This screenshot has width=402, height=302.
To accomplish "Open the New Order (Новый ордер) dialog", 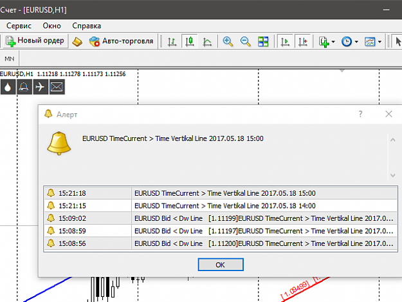I will [x=35, y=41].
